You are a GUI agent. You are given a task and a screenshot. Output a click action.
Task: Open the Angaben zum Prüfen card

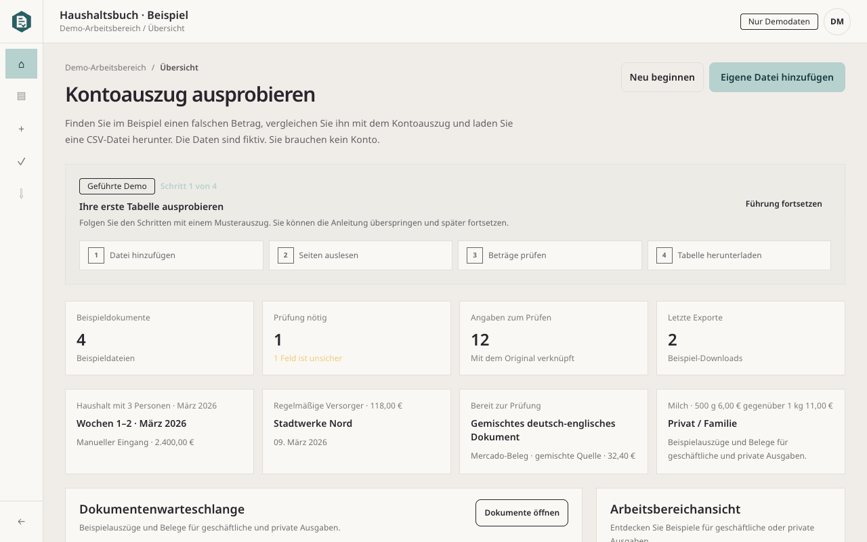coord(553,338)
